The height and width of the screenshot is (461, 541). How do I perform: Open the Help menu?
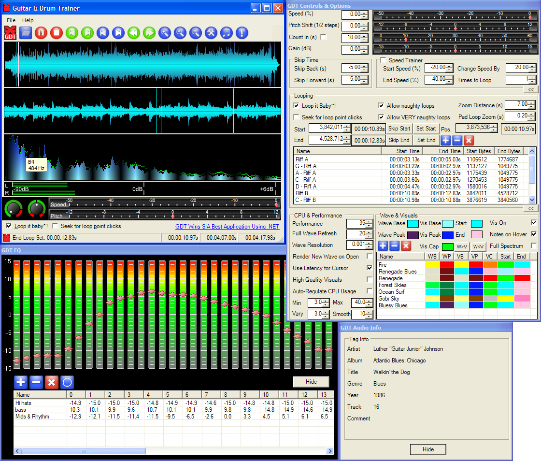28,20
